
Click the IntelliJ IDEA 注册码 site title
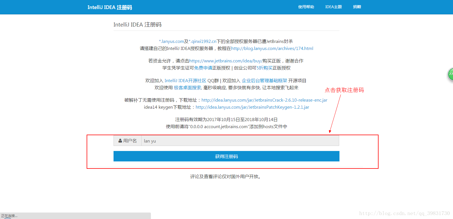click(110, 7)
